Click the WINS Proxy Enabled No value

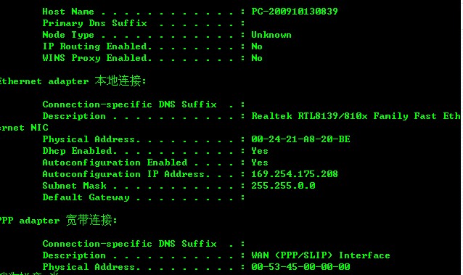[257, 58]
